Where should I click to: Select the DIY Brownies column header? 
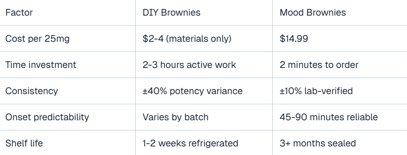[x=171, y=12]
